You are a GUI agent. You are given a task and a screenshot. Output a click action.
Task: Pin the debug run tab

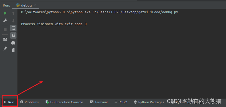(x=5, y=49)
